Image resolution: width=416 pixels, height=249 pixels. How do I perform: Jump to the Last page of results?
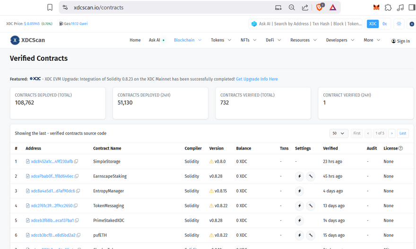(403, 133)
